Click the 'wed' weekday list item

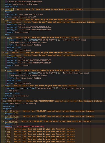(x=9, y=134)
